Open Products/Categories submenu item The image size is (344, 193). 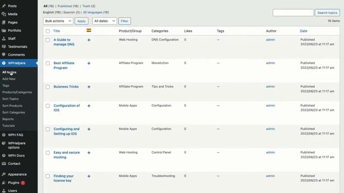(x=17, y=92)
